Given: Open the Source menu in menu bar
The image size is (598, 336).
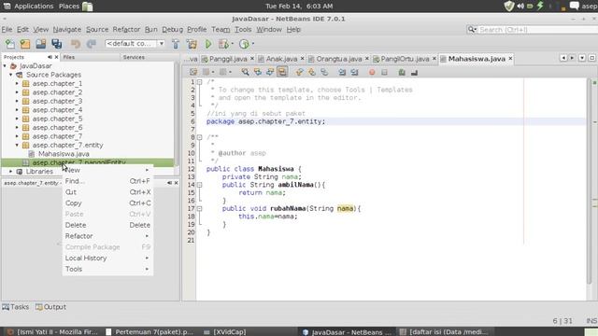Looking at the screenshot, I should point(97,29).
